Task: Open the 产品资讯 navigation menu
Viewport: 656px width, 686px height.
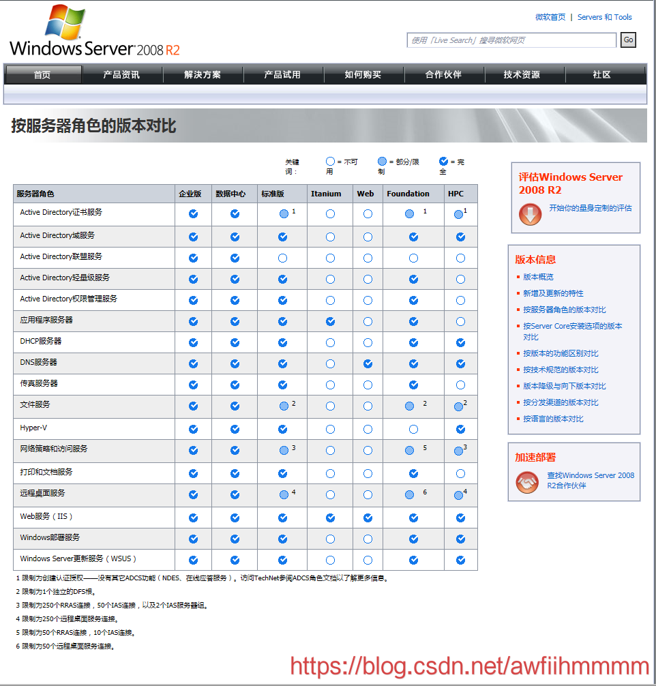Action: click(121, 74)
